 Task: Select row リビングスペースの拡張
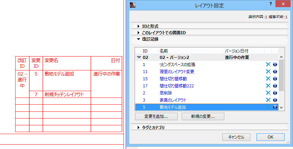tap(207, 64)
